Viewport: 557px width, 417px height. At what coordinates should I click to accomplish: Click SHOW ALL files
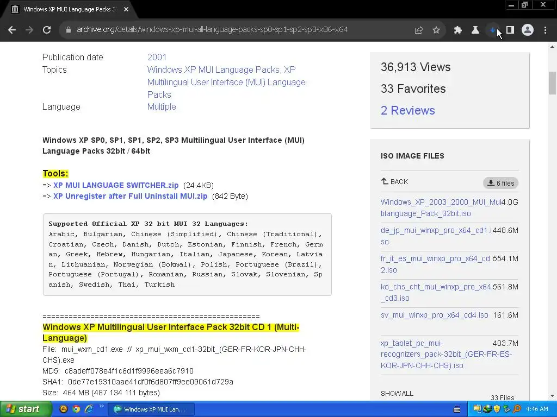(x=397, y=394)
